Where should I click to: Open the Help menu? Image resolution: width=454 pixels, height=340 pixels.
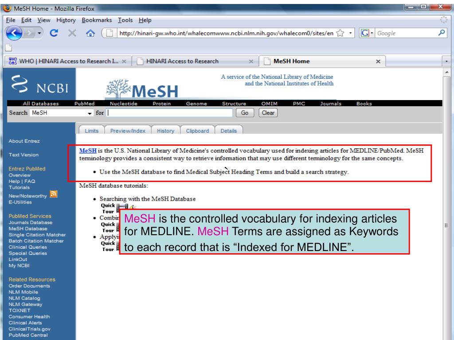tap(145, 20)
